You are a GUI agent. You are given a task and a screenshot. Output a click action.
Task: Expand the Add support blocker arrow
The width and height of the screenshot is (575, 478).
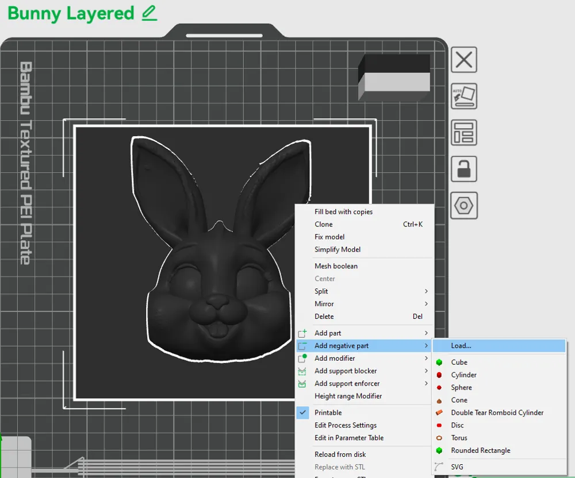point(426,371)
